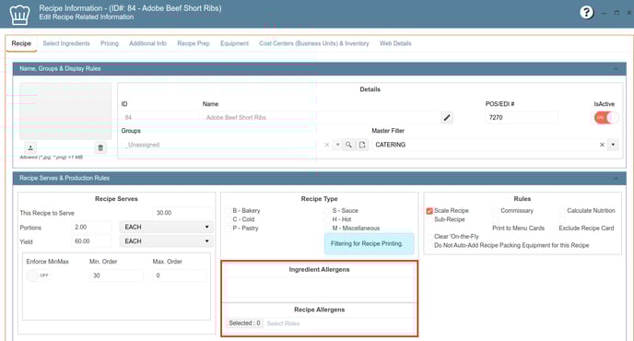The width and height of the screenshot is (634, 341).
Task: Click the POS/EDI # field
Action: click(522, 118)
